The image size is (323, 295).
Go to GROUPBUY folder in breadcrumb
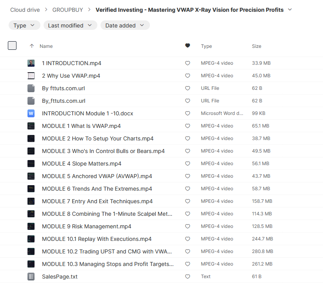click(x=68, y=10)
